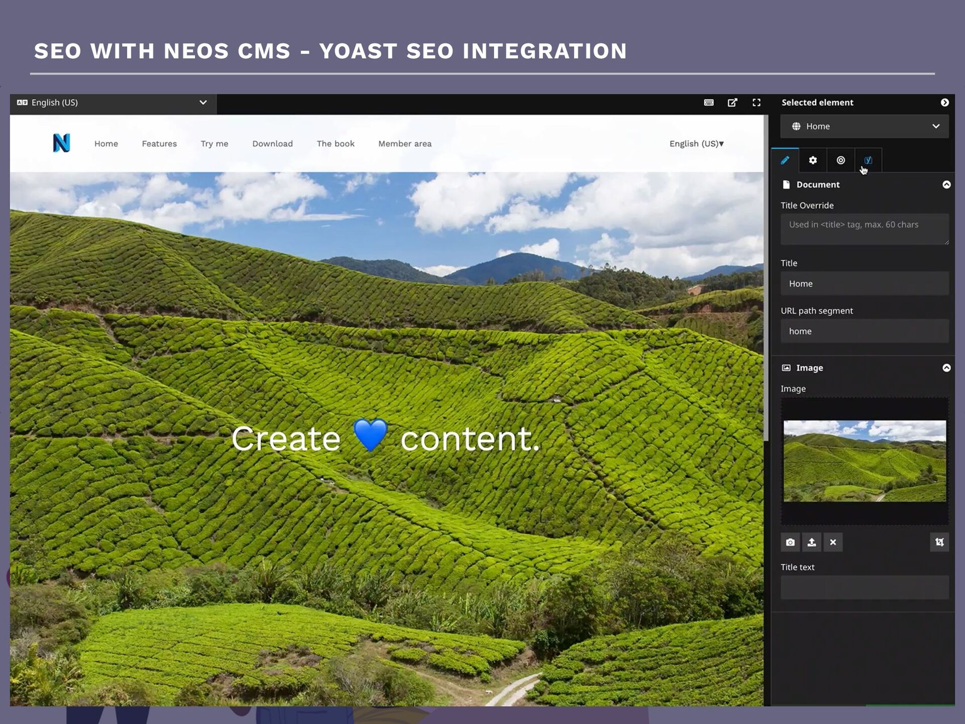This screenshot has height=724, width=965.
Task: Switch to the gear settings tab
Action: (x=813, y=160)
